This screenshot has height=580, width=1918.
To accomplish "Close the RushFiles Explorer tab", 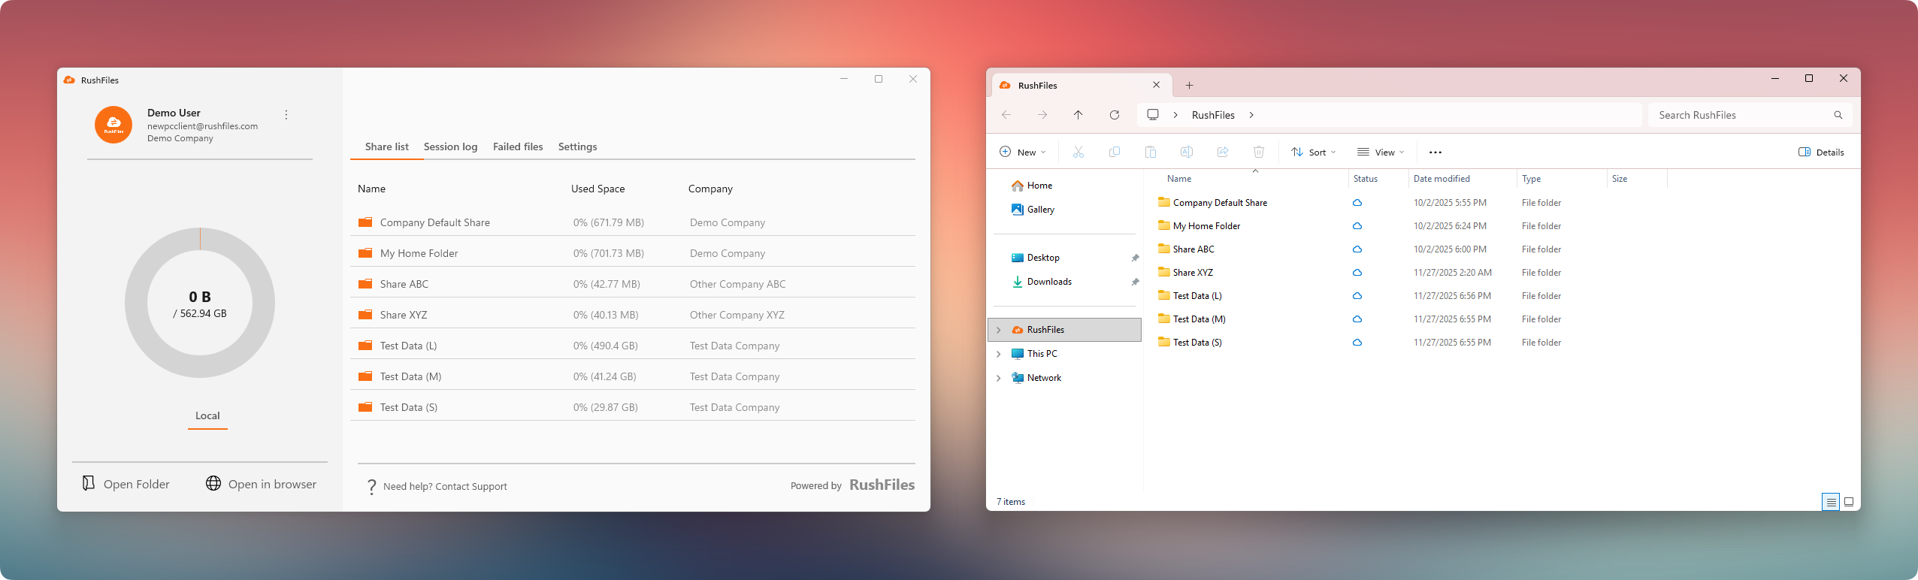I will (x=1157, y=85).
